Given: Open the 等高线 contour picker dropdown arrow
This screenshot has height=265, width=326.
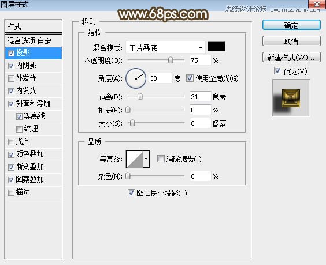Looking at the screenshot, I should click(146, 159).
